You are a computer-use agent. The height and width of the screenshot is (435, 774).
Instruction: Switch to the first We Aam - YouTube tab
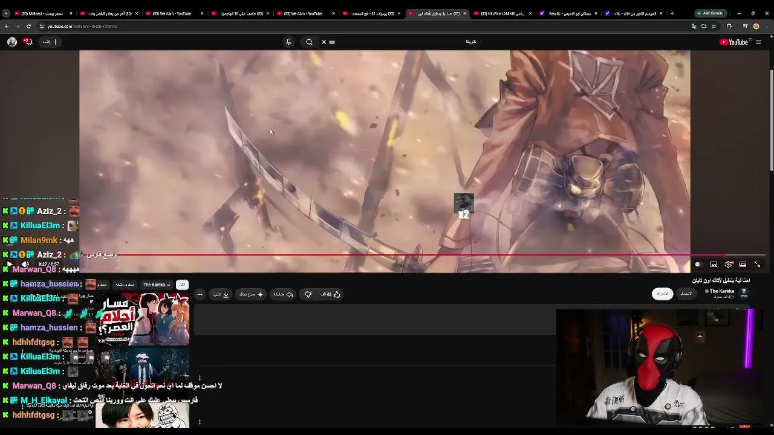coord(174,13)
